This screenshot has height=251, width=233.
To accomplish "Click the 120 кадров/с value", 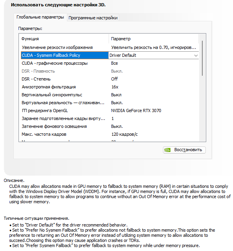I will click(124, 134).
